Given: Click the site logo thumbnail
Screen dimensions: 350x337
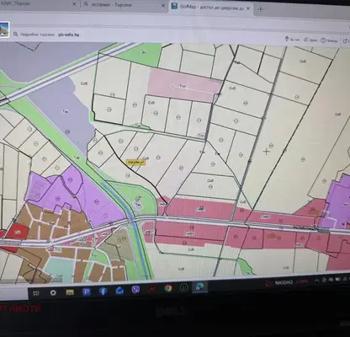Looking at the screenshot, I should coord(4,29).
